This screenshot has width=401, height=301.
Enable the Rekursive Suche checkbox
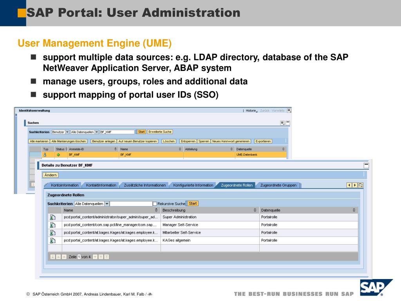[x=155, y=204]
